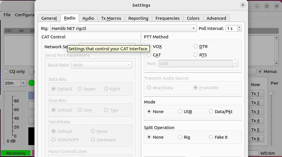The image size is (282, 157).
Task: Open the Frequencies tab
Action: [x=167, y=18]
